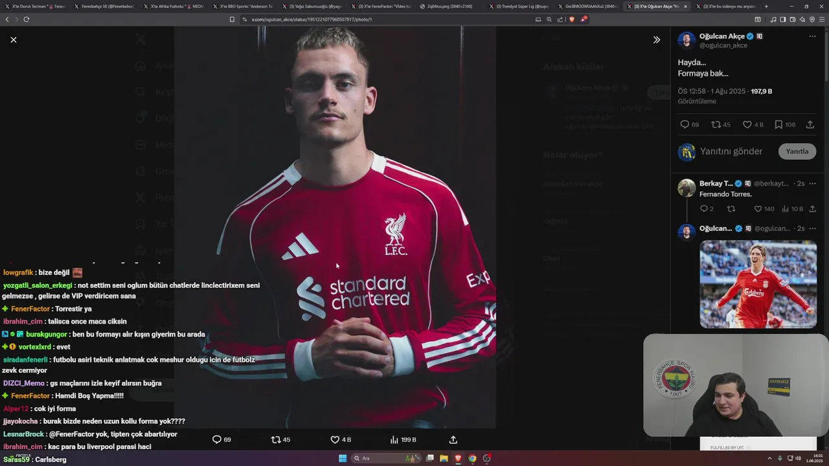
Task: Toggle the browser sidebar panel
Action: (782, 19)
